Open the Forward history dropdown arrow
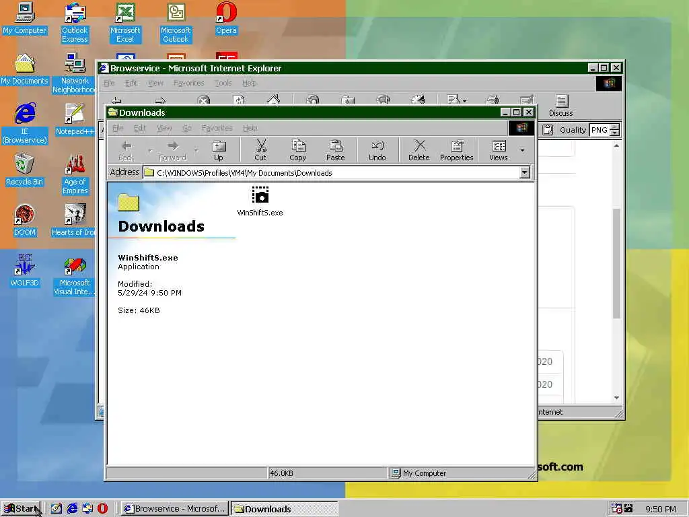Screen dimensions: 689x517 click(x=196, y=150)
